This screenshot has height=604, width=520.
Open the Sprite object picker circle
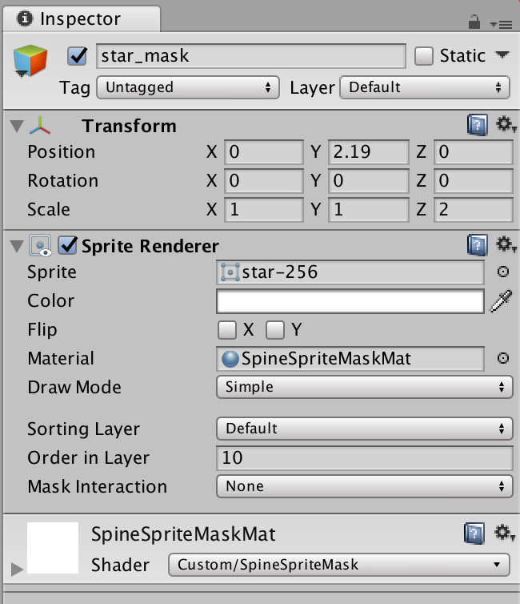point(502,272)
